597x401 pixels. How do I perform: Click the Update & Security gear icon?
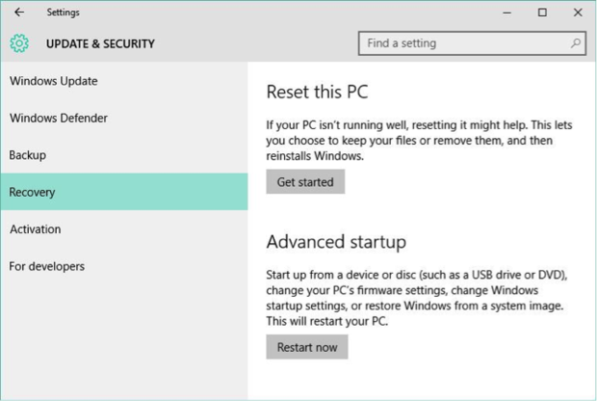[19, 43]
